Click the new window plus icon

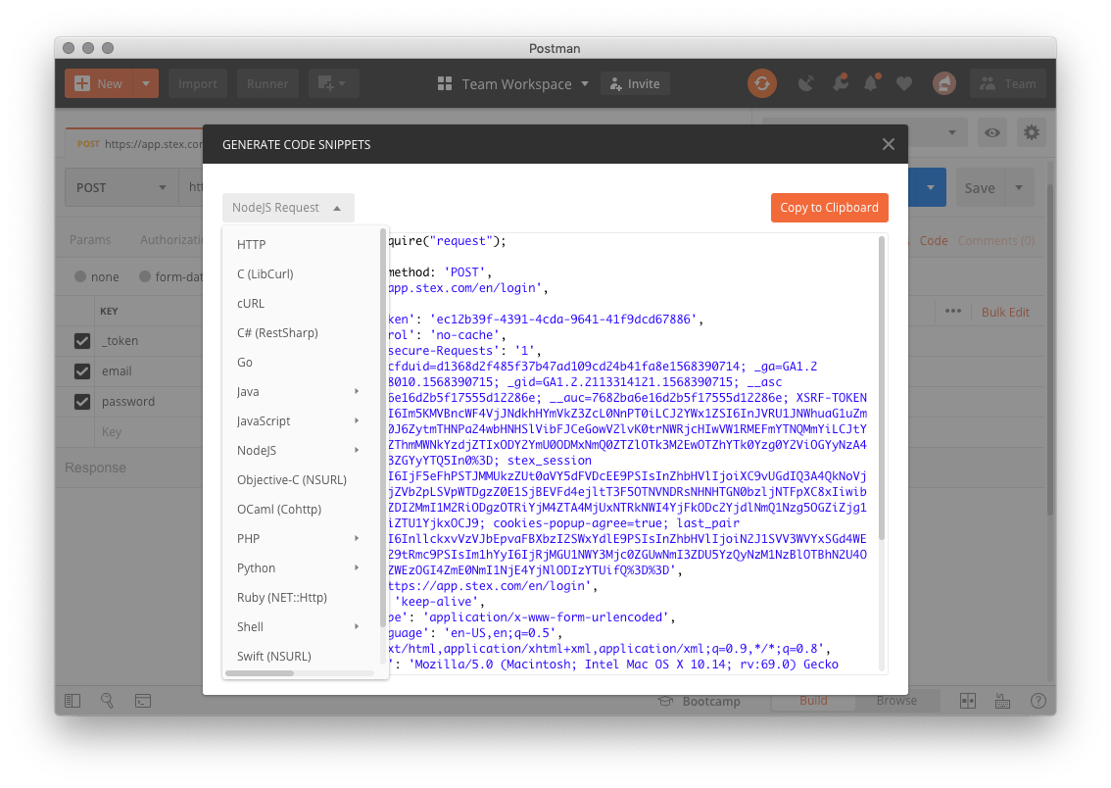tap(332, 83)
